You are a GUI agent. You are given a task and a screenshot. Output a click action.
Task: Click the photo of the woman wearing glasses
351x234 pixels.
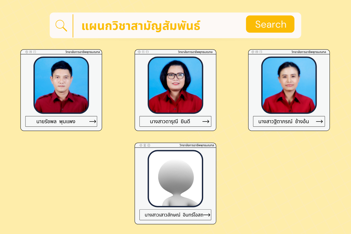click(x=175, y=85)
